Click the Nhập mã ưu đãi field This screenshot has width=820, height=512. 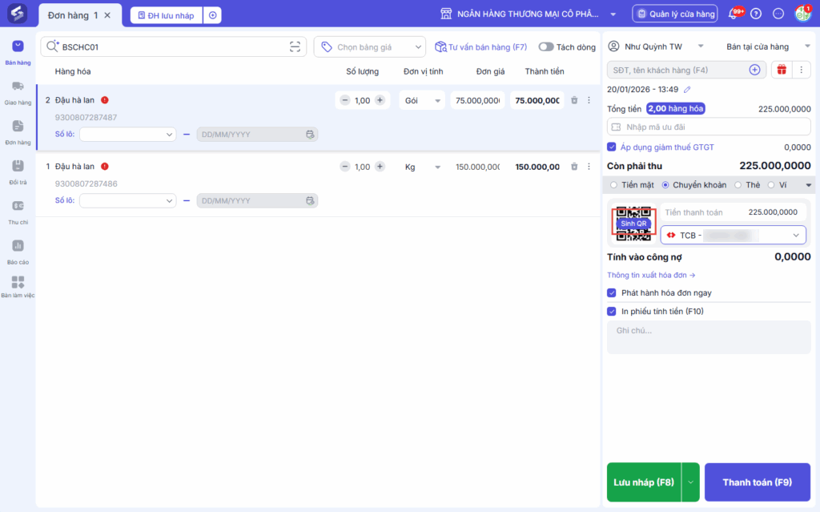709,127
